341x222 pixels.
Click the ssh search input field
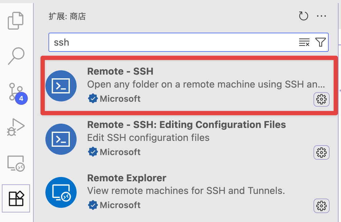point(173,42)
